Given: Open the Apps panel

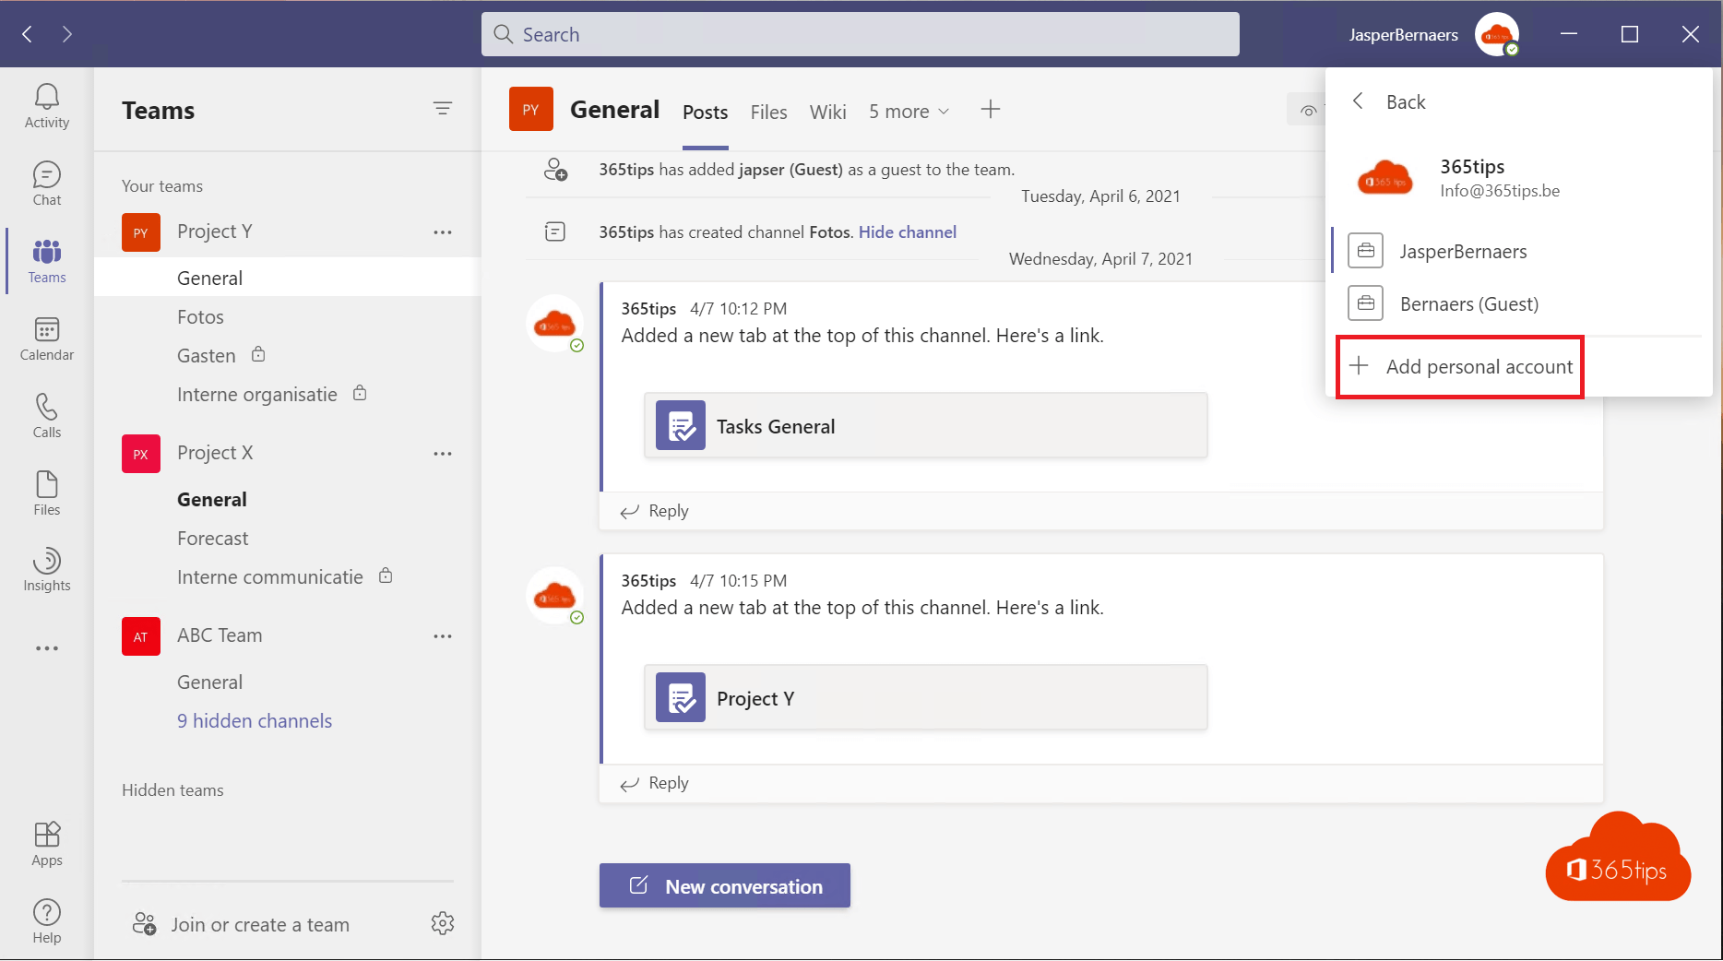Looking at the screenshot, I should (x=46, y=841).
